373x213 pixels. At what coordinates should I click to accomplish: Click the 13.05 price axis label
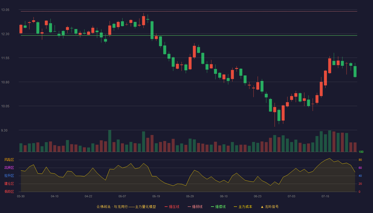coord(5,10)
